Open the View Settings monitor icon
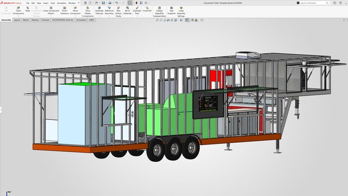 pos(202,20)
